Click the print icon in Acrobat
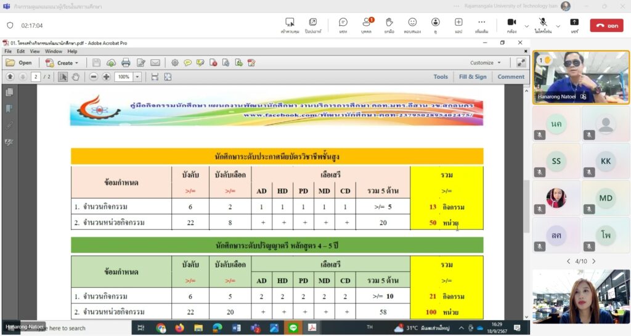The width and height of the screenshot is (631, 336). point(126,62)
